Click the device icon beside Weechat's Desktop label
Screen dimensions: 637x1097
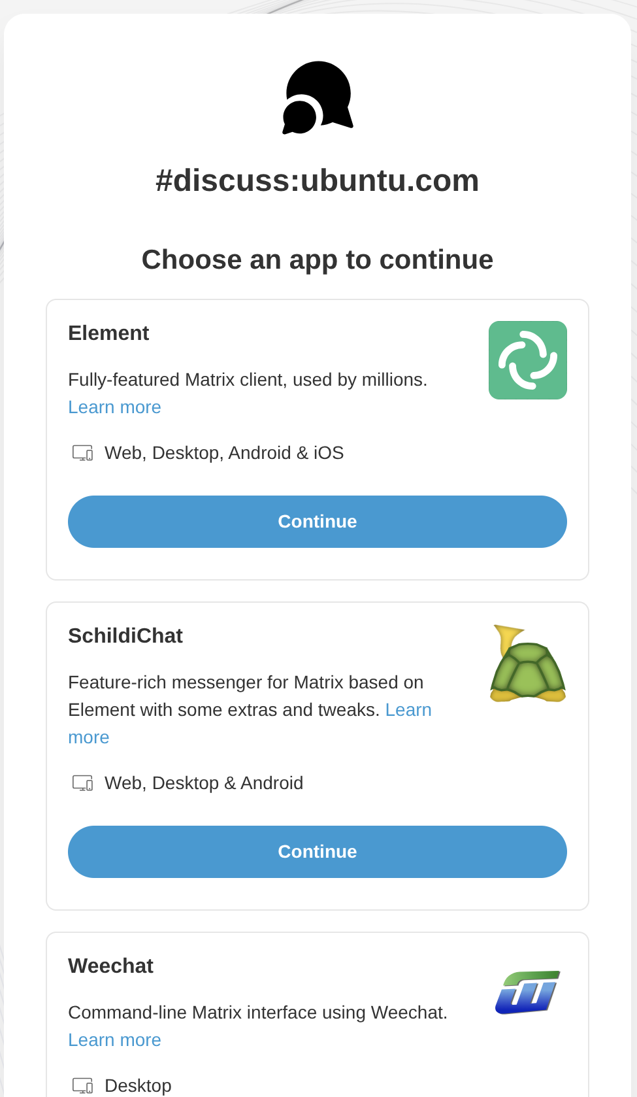[82, 1086]
